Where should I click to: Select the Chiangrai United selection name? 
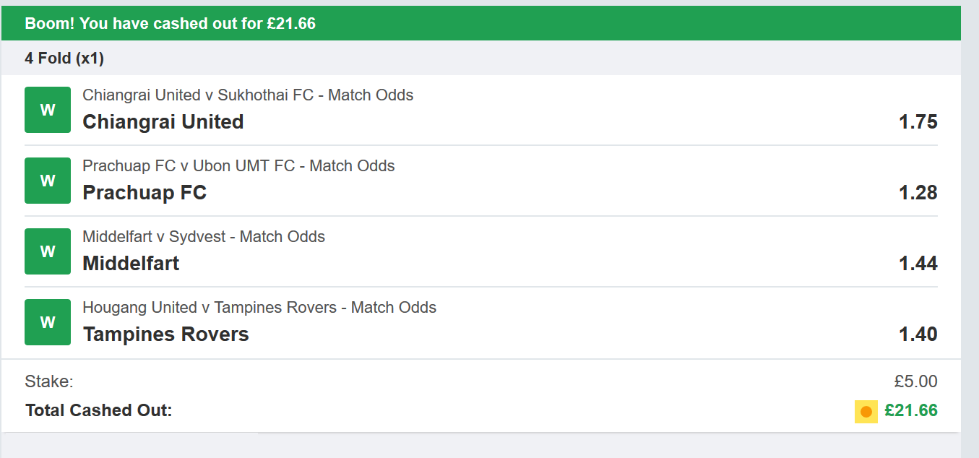coord(163,122)
